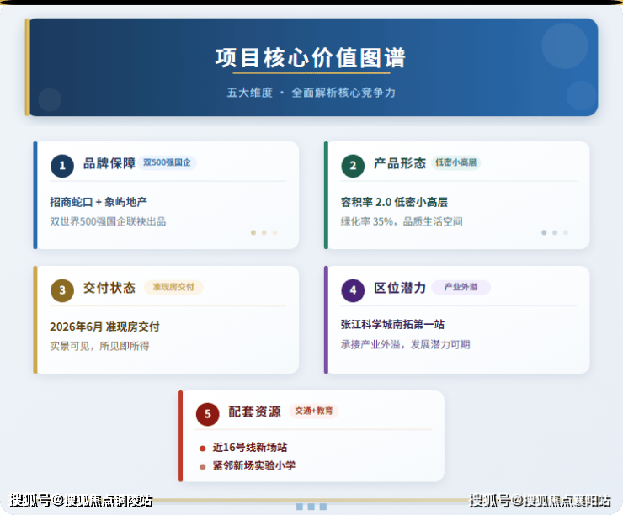
Task: Click the bullet item 紧邻新场实验小学
Action: coord(254,465)
